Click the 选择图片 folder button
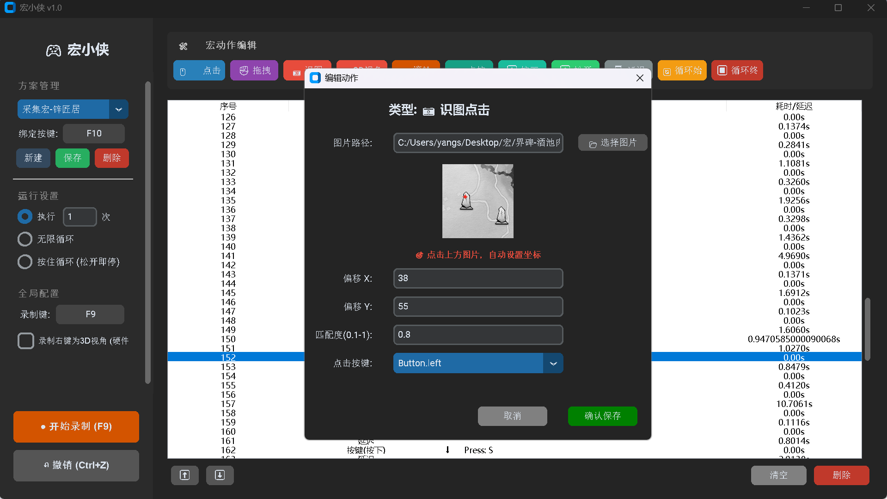The width and height of the screenshot is (887, 499). pyautogui.click(x=612, y=143)
